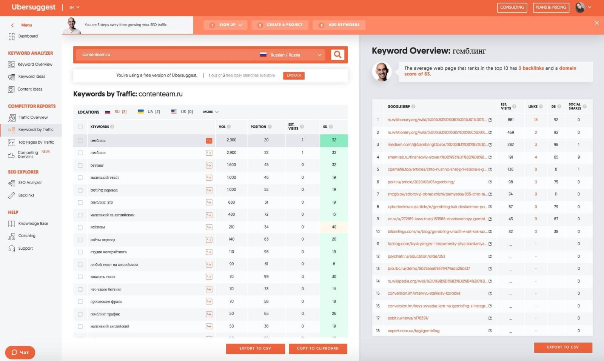The height and width of the screenshot is (361, 604).
Task: Expand the MORE locations dropdown
Action: (211, 112)
